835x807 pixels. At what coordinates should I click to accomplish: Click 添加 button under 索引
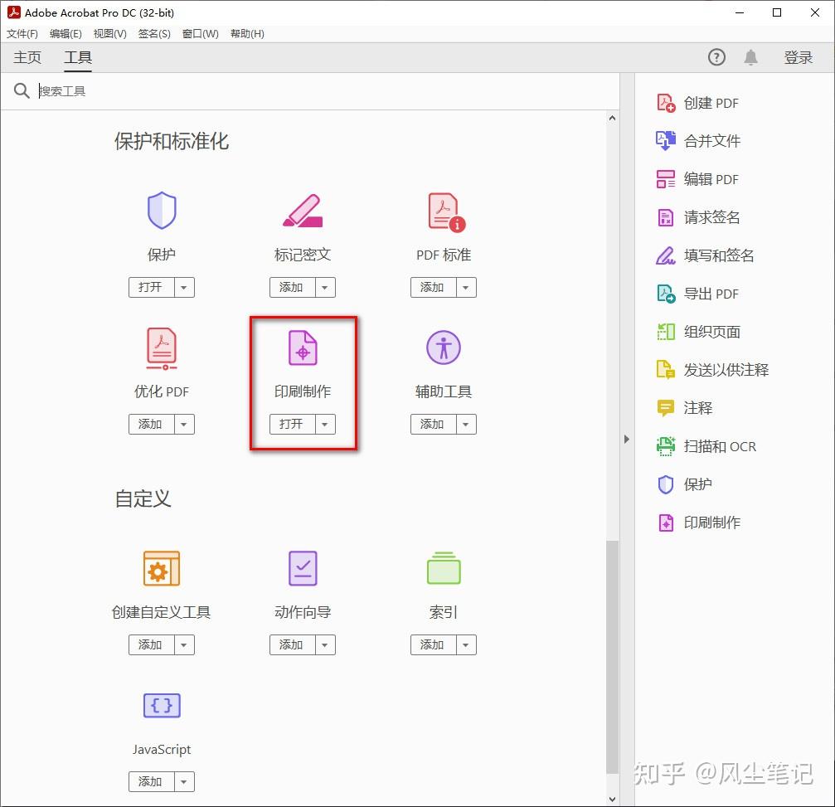tap(434, 645)
